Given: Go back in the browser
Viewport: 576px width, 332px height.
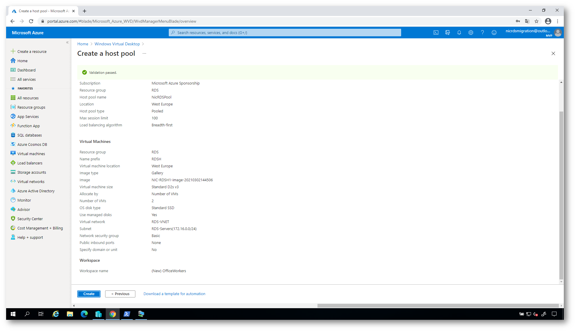Looking at the screenshot, I should (x=12, y=21).
